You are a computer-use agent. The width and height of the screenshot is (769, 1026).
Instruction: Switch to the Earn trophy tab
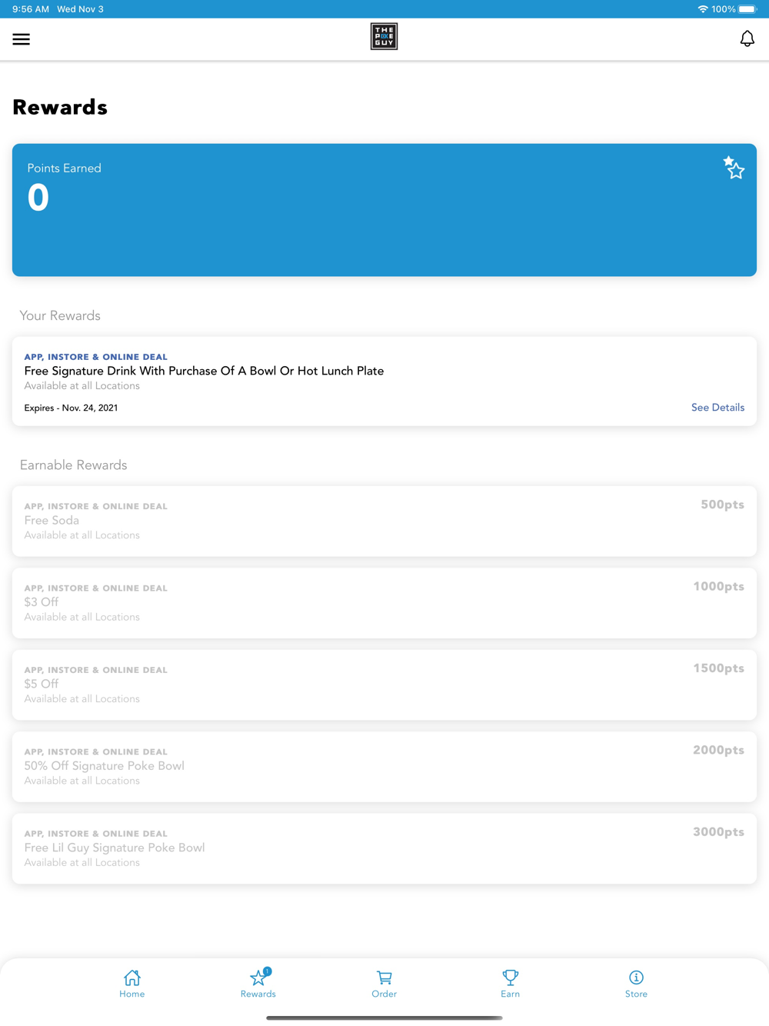click(510, 983)
